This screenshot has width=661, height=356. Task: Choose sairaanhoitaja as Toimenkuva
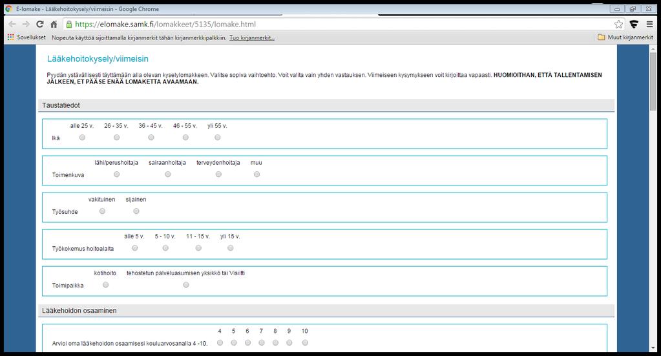(168, 174)
